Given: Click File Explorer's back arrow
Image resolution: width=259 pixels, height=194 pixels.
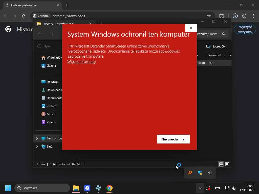Looking at the screenshot, I should (x=40, y=34).
